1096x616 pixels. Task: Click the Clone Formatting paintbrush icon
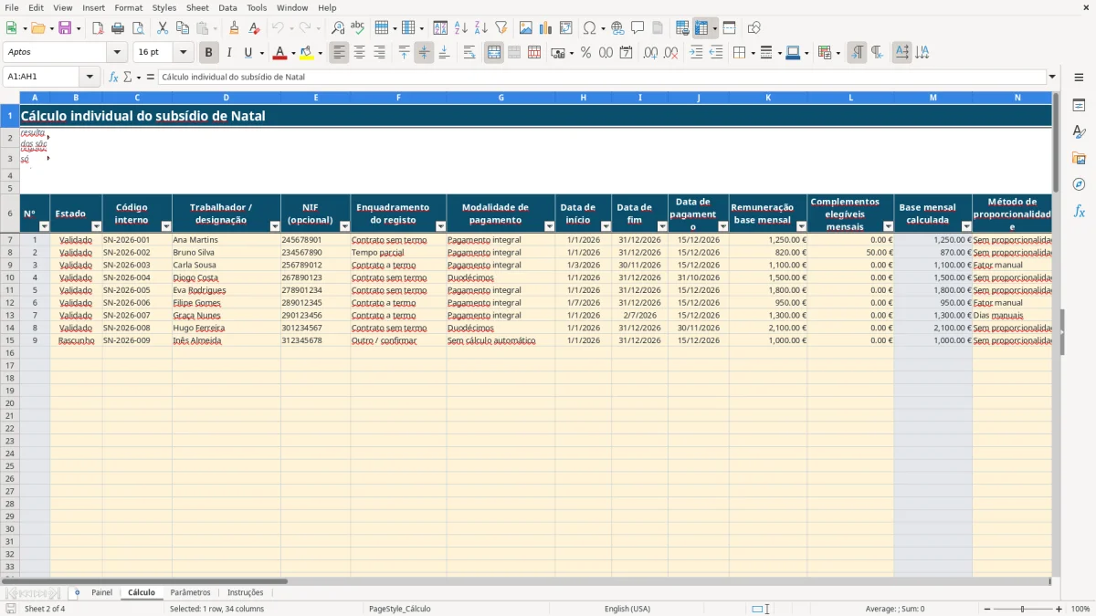pyautogui.click(x=234, y=28)
